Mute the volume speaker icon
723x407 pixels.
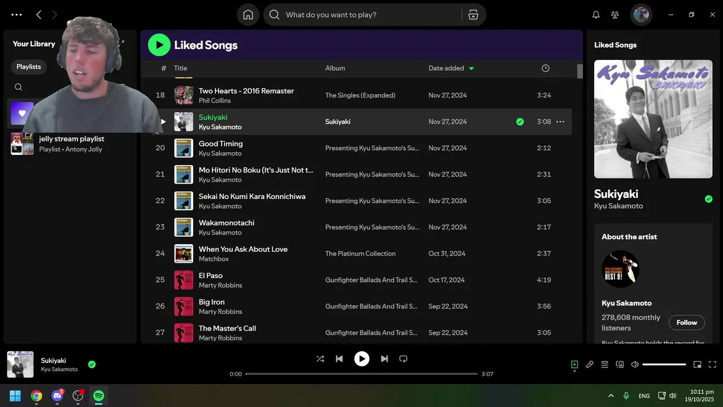coord(635,365)
